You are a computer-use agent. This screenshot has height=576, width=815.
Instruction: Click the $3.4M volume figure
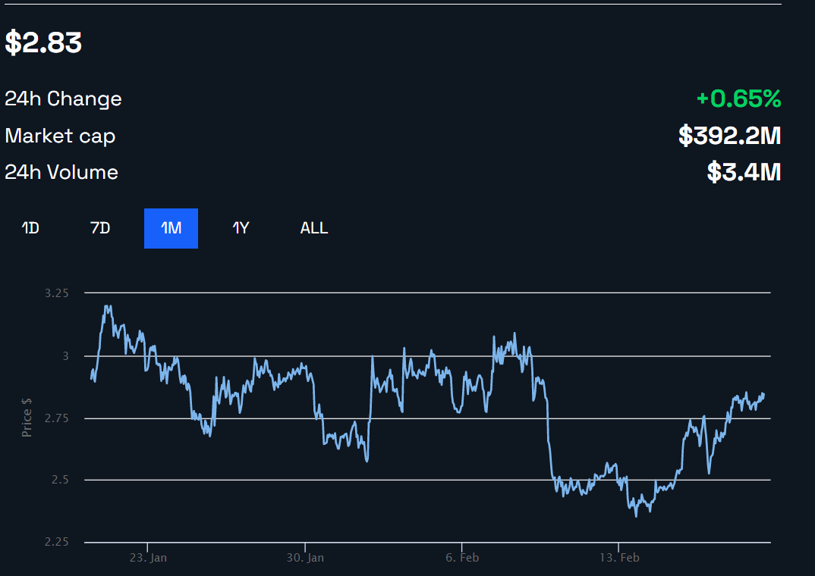point(744,172)
